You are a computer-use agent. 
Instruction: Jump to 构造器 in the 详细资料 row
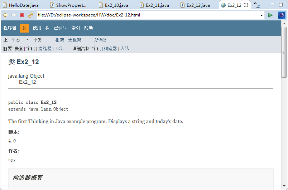110,49
